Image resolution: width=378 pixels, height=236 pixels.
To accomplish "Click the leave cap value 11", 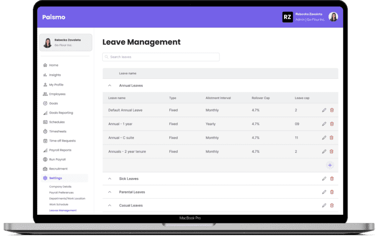I will click(x=296, y=138).
